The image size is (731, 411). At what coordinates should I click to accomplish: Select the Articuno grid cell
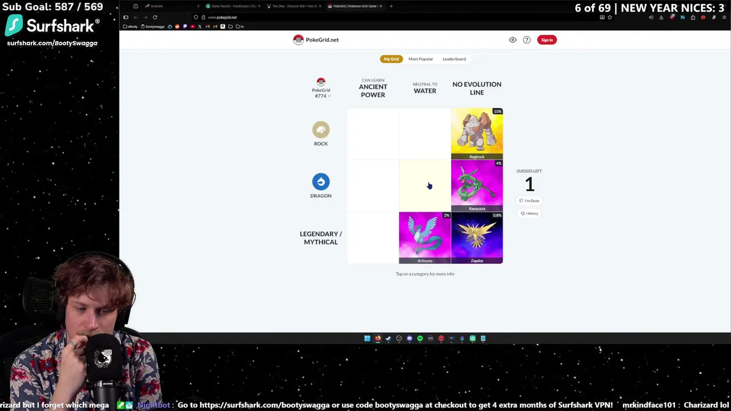tap(425, 237)
